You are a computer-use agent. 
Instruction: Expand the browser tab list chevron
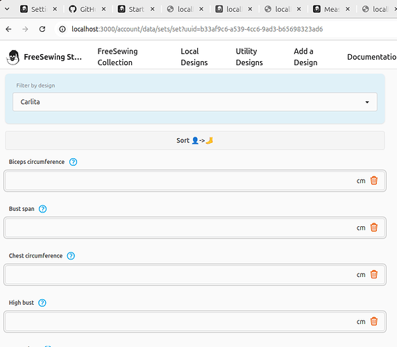pyautogui.click(x=7, y=9)
